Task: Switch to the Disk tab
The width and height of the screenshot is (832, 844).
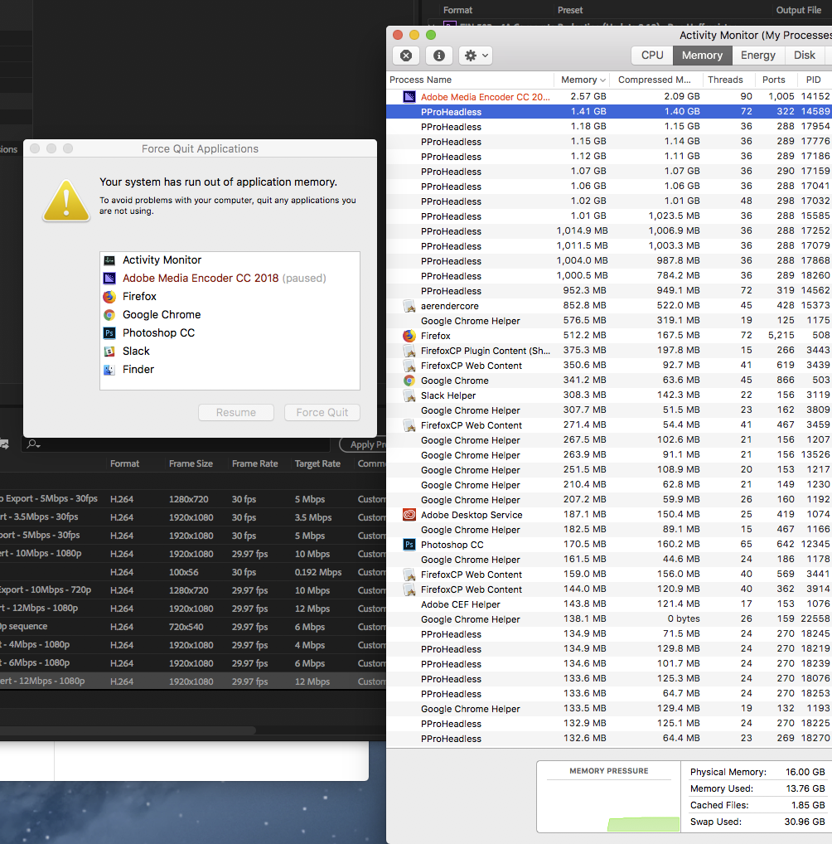Action: tap(804, 55)
